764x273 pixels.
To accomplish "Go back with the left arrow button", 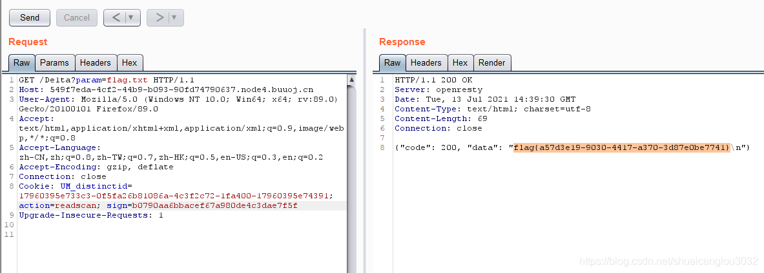I will (x=116, y=17).
